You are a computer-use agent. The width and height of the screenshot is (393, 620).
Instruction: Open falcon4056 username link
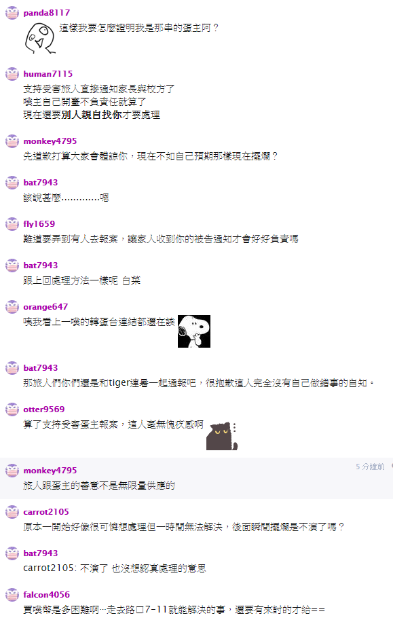(46, 595)
